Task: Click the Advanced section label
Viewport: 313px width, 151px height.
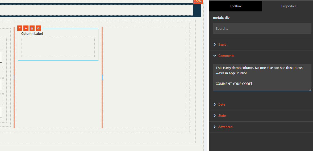Action: pos(225,127)
